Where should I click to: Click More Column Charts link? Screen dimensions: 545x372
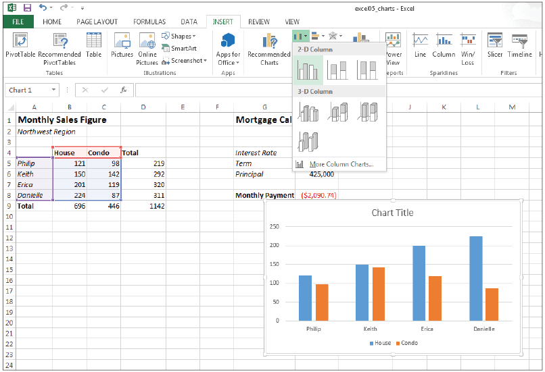tap(340, 164)
